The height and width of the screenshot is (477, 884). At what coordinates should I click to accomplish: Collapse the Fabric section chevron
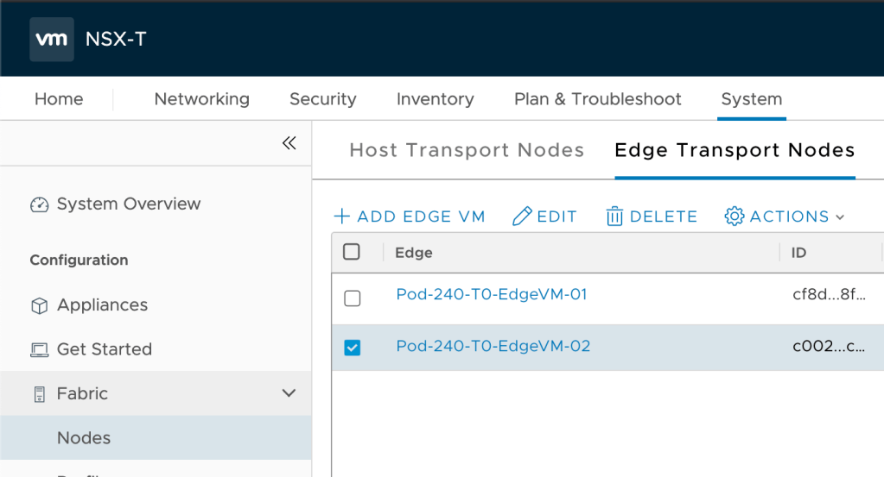coord(289,394)
